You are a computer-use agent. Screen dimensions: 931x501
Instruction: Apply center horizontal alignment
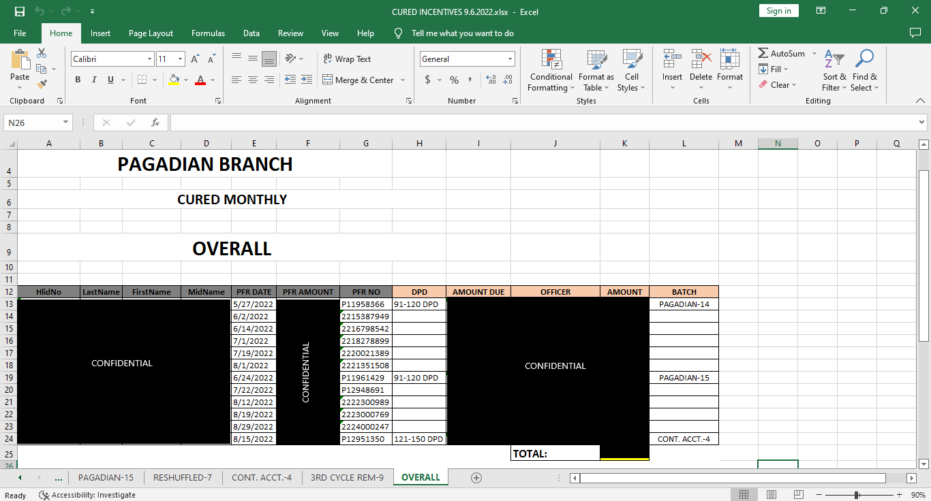(253, 80)
